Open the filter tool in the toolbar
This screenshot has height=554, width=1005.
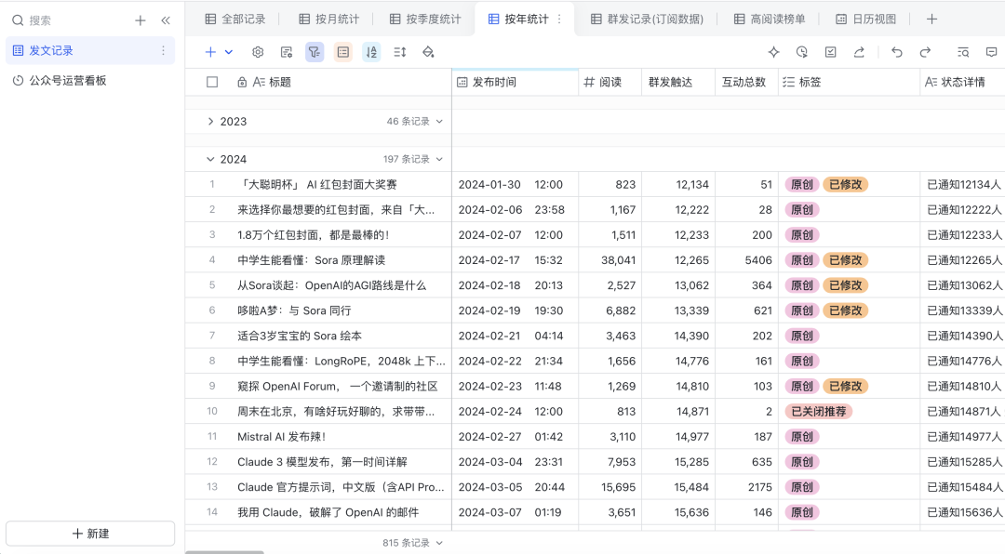[x=315, y=52]
